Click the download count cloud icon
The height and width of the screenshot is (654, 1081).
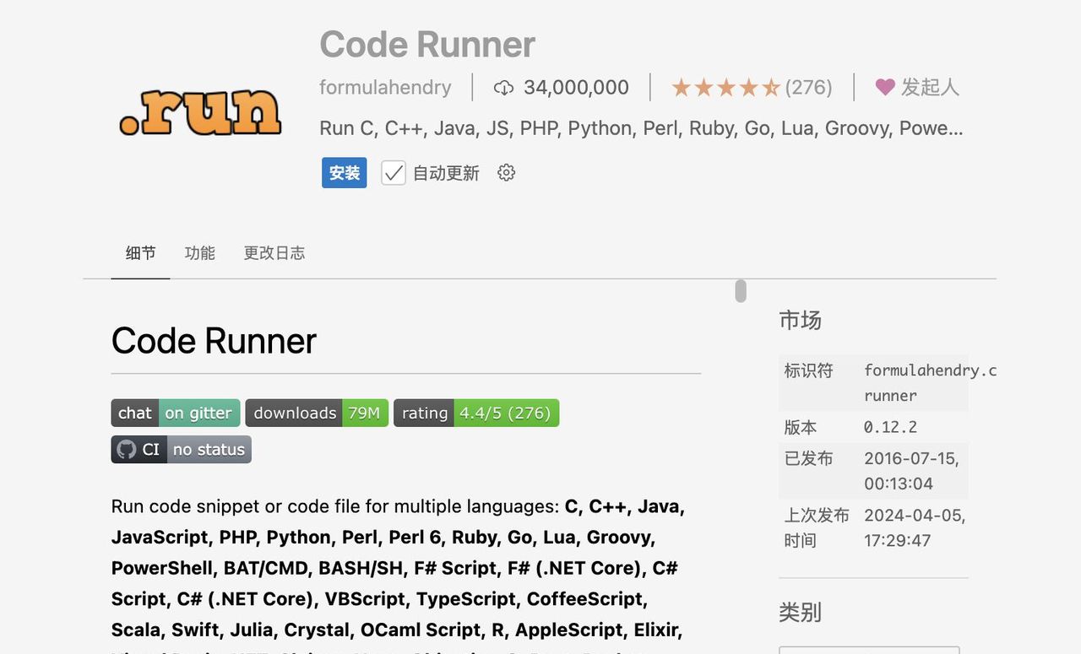(503, 87)
